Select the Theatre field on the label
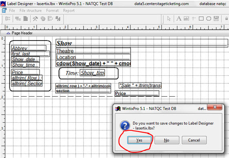229x158 pixels. coord(93,51)
